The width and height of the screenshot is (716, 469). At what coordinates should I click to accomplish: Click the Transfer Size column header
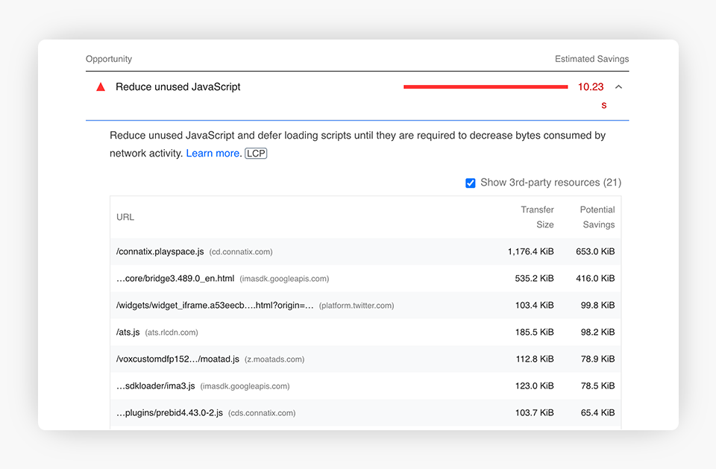(x=537, y=217)
